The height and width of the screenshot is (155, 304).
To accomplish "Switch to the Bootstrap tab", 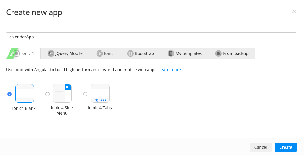I will pyautogui.click(x=140, y=53).
